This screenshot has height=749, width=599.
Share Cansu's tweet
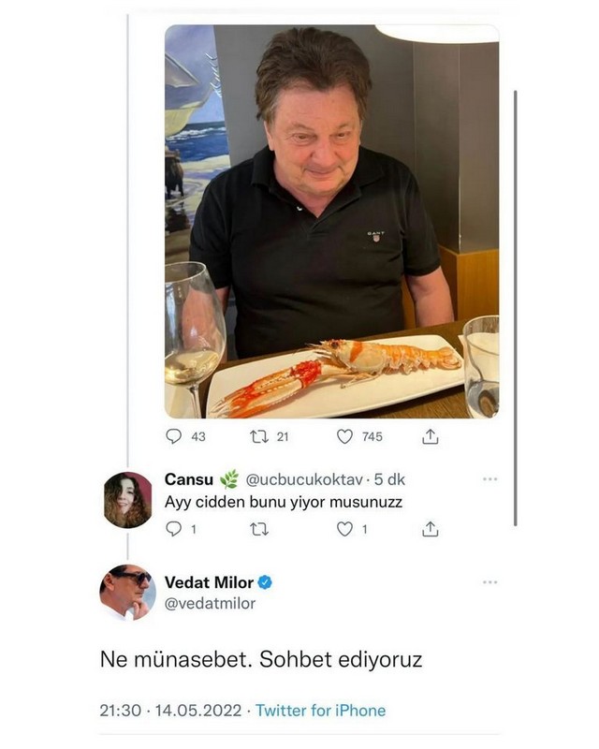point(431,529)
